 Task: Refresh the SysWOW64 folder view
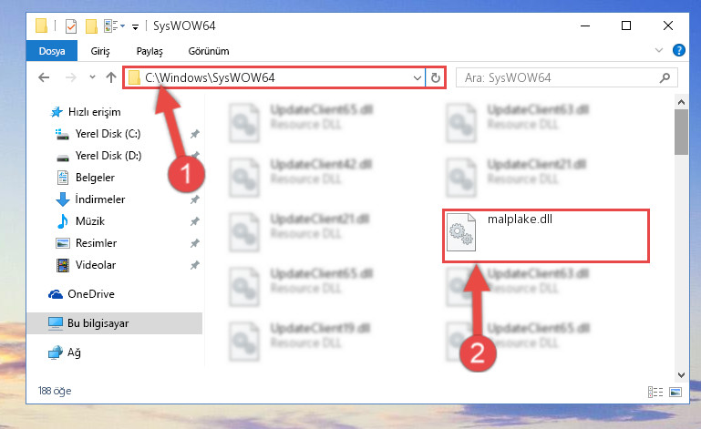pos(436,77)
